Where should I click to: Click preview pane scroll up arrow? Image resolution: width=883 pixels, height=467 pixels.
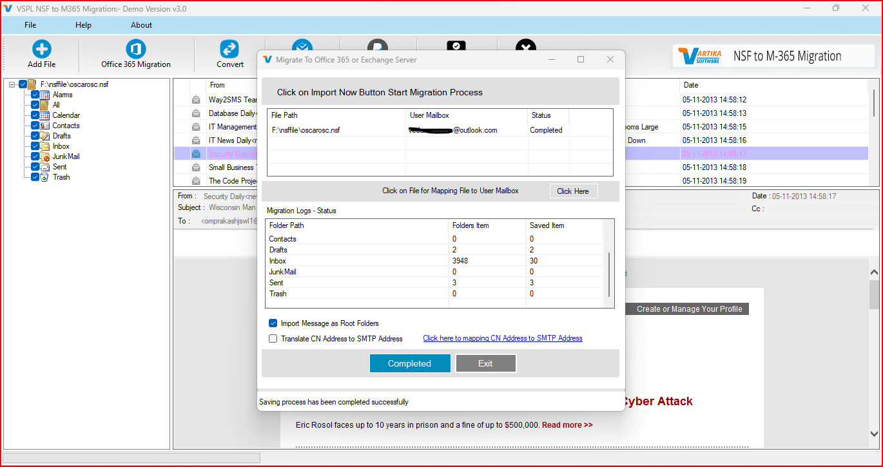pyautogui.click(x=874, y=273)
